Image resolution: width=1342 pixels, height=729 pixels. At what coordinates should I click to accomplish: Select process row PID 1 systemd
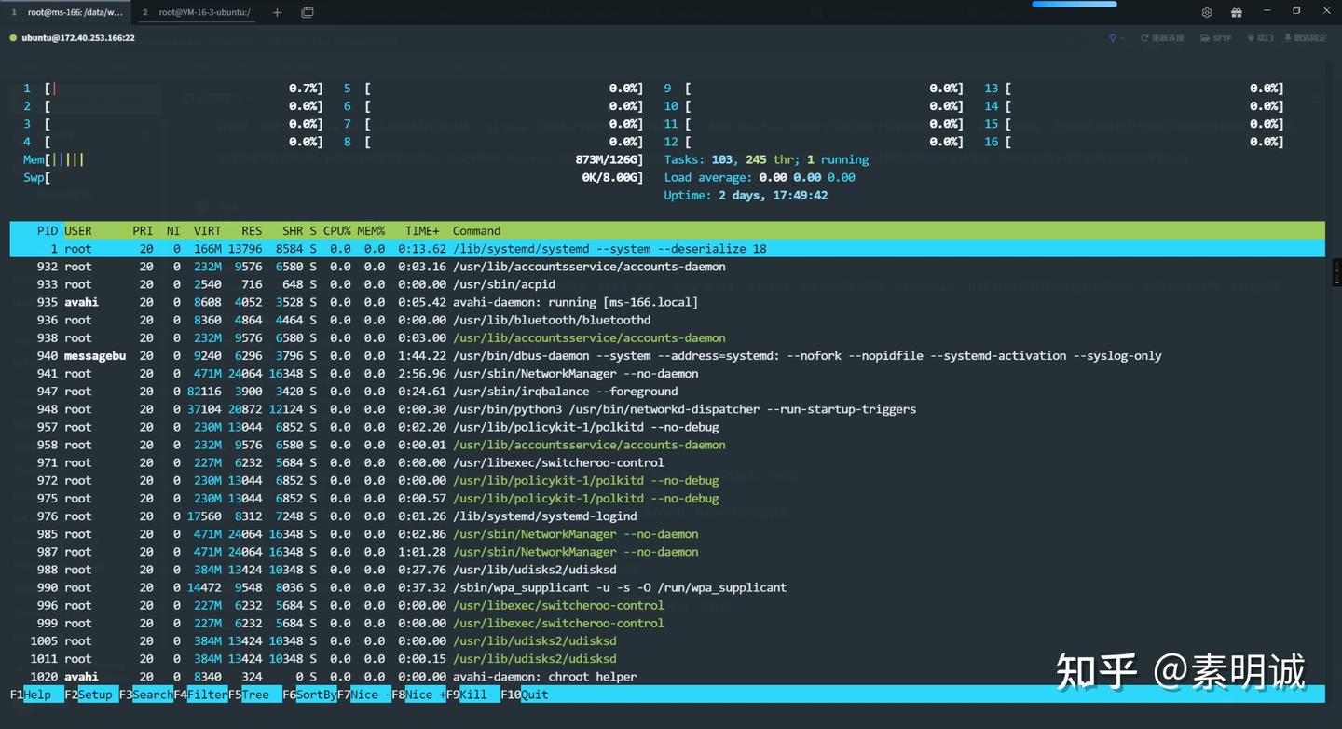[667, 249]
